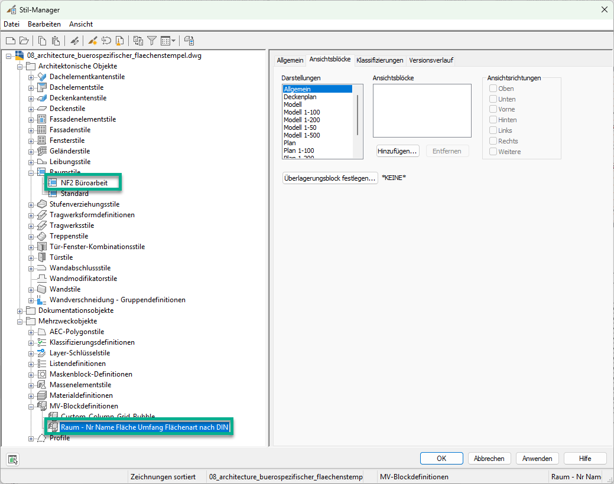This screenshot has width=614, height=484.
Task: Expand the Wandstile node
Action: (31, 289)
